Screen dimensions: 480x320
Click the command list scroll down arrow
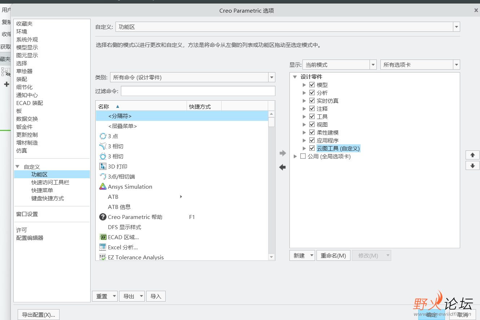(x=271, y=257)
